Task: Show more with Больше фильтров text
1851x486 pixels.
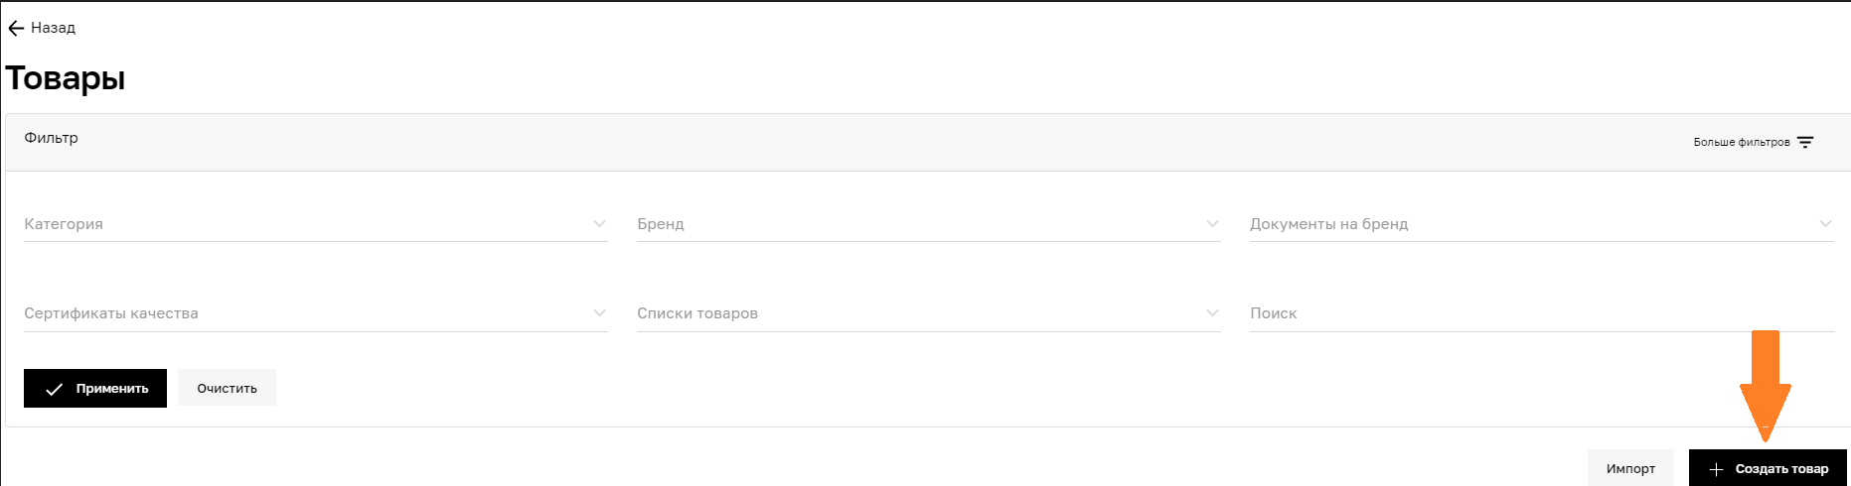Action: pos(1741,143)
